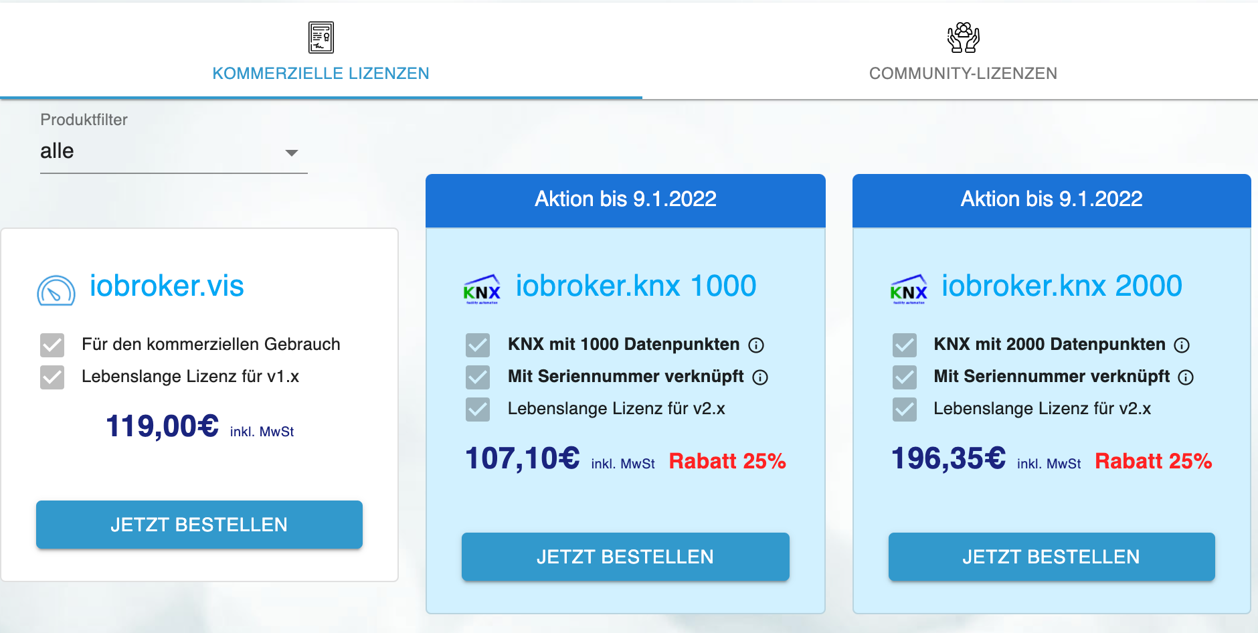Switch to Community-Lizenzen tab

click(x=963, y=73)
